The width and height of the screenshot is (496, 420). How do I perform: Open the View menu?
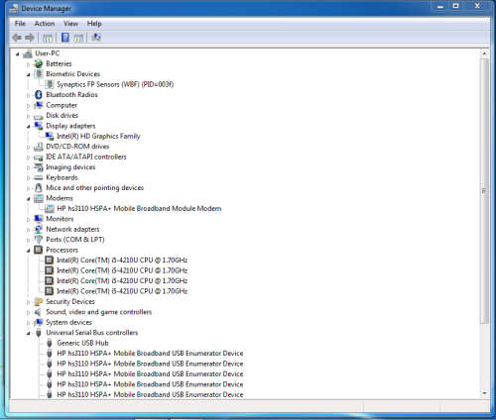[70, 24]
